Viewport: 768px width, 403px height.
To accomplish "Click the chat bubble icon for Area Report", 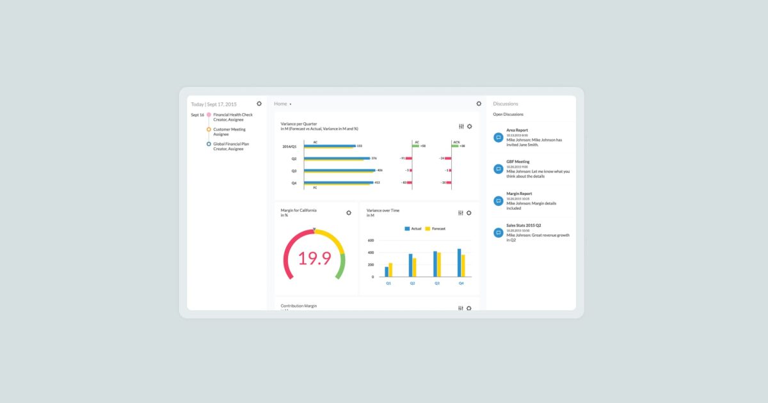I will coord(497,137).
